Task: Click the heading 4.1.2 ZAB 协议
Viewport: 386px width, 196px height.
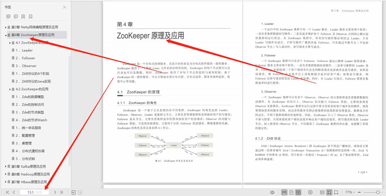Action: click(x=268, y=139)
